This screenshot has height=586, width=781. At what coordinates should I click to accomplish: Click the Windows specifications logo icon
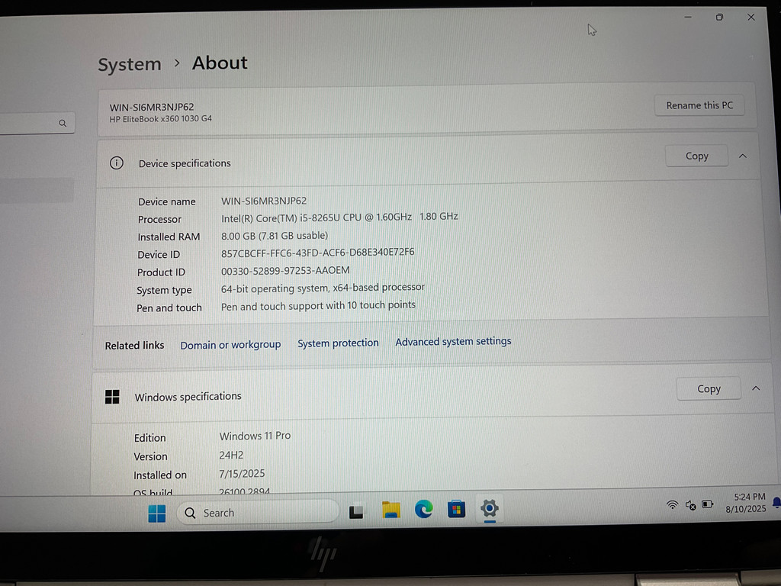[x=113, y=397]
